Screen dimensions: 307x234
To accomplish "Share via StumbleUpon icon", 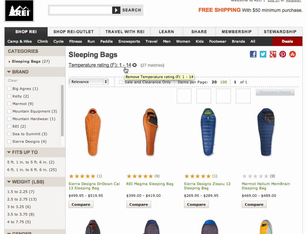I will (x=293, y=54).
